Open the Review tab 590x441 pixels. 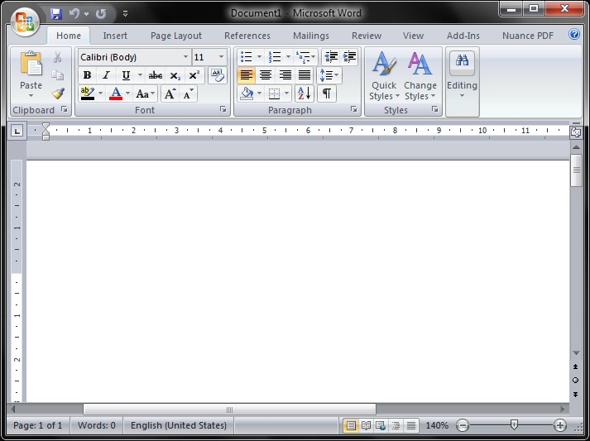click(x=367, y=36)
